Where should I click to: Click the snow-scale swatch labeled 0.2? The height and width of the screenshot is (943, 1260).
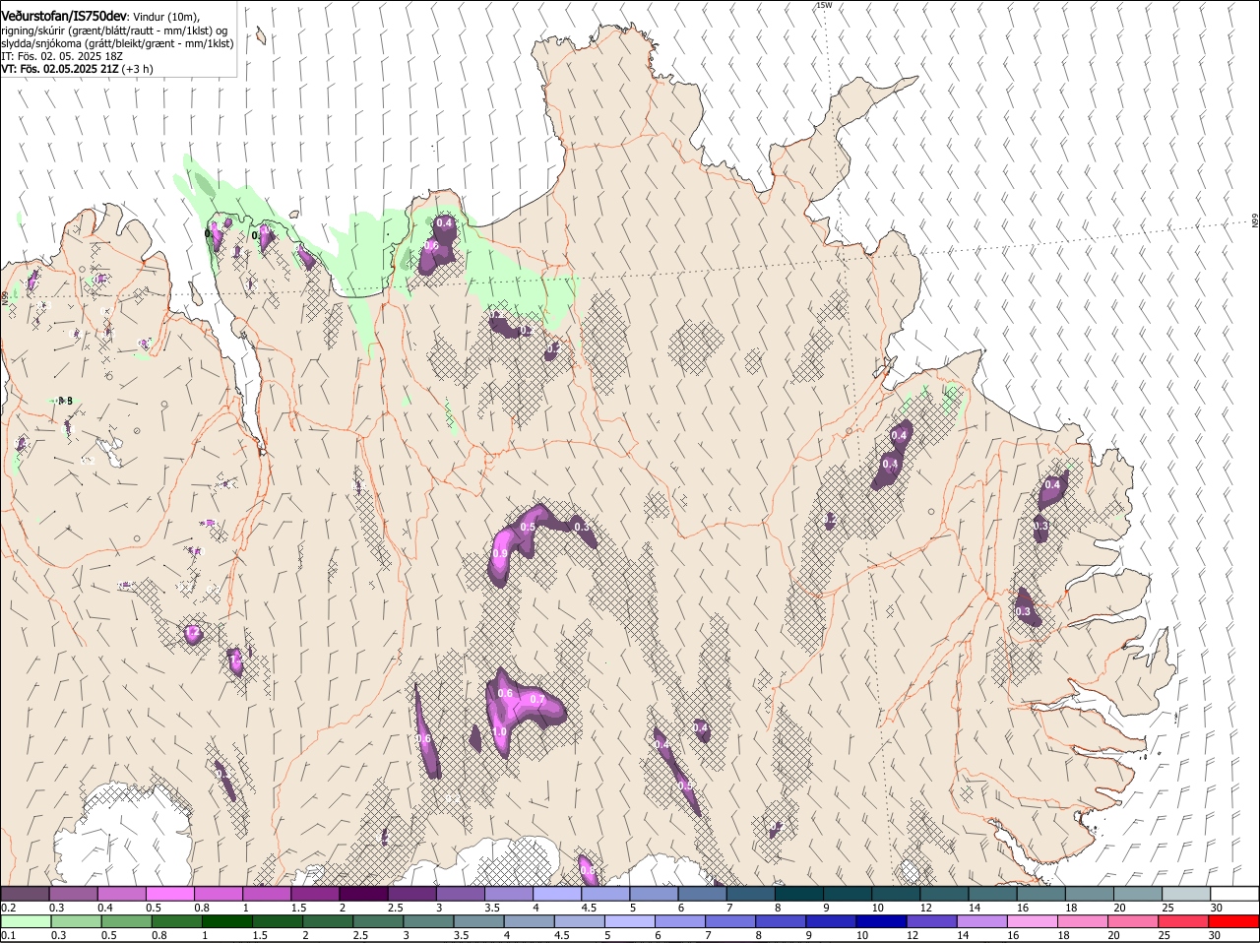[x=25, y=893]
